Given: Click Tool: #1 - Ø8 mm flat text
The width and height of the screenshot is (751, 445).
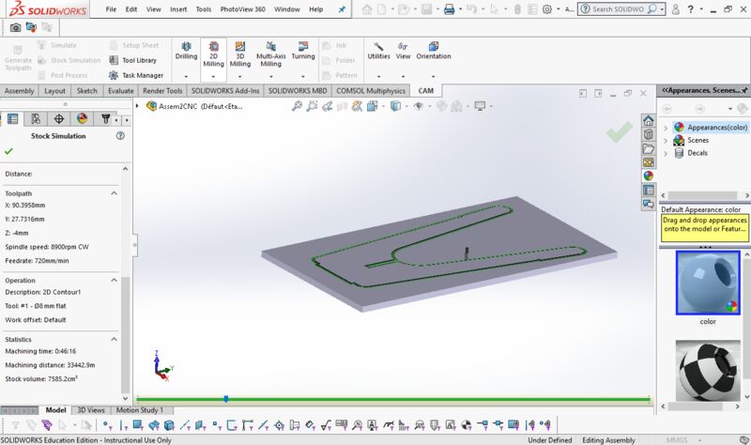Looking at the screenshot, I should point(36,306).
